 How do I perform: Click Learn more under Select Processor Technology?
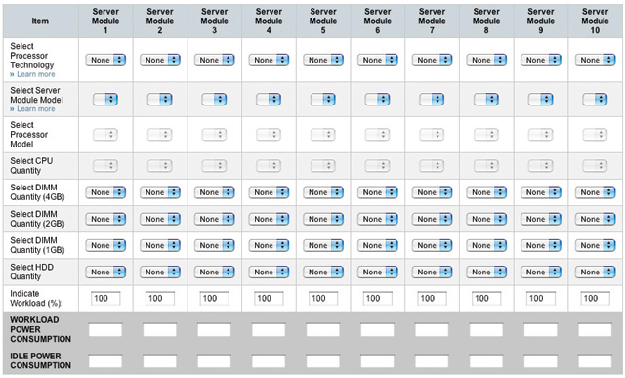(36, 74)
